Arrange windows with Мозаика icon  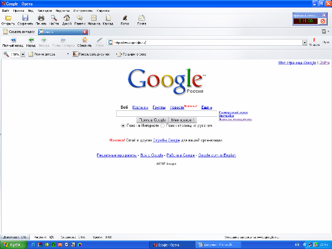click(x=94, y=18)
